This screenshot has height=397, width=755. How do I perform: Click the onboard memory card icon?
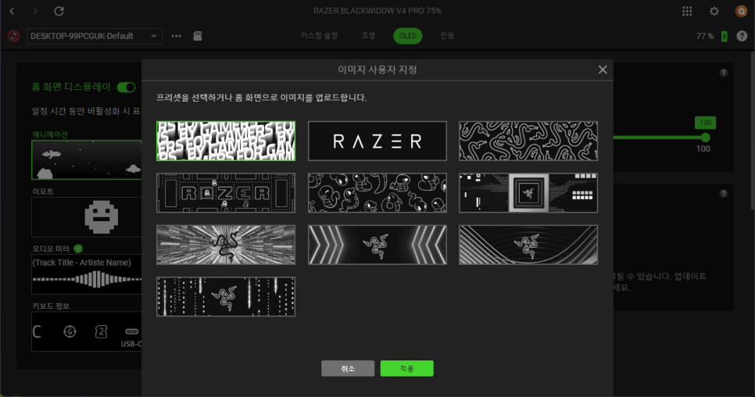(x=198, y=36)
